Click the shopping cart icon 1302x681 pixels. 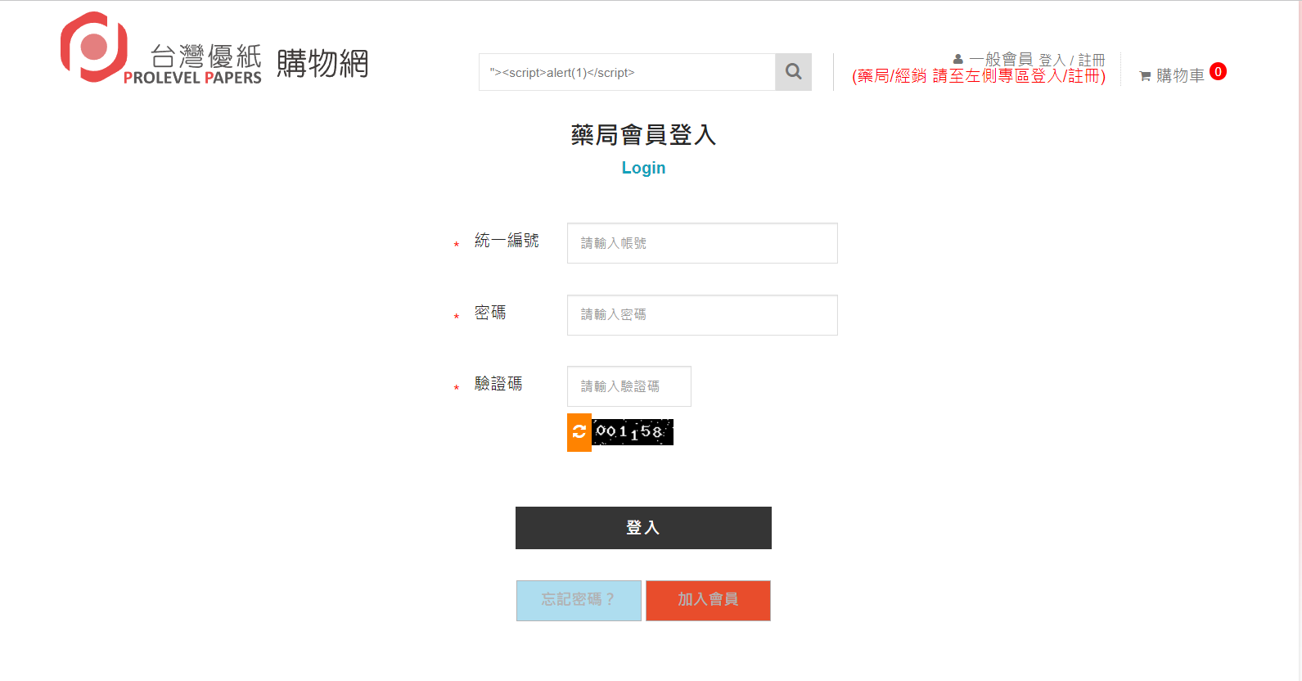point(1145,76)
